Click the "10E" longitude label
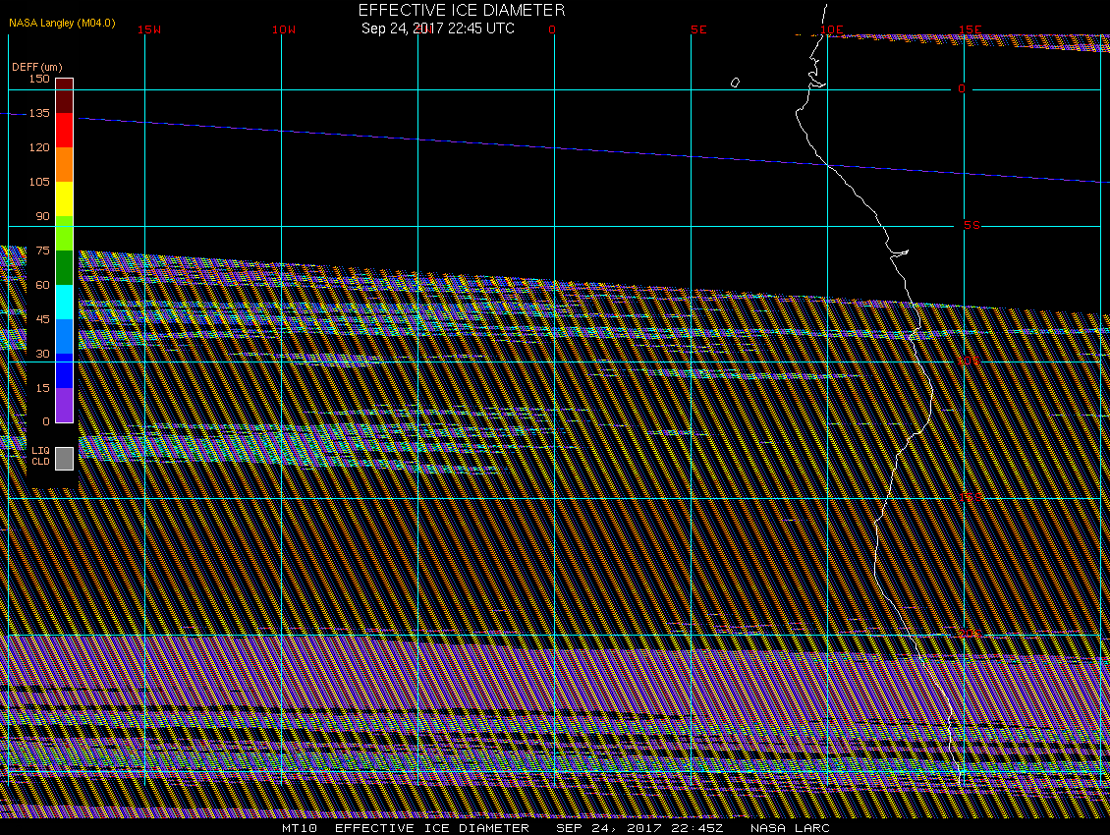The image size is (1110, 835). point(832,29)
